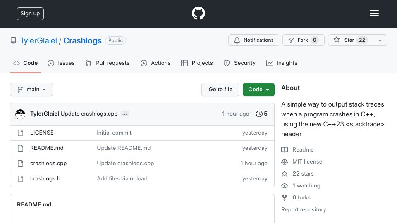Click the Notifications bell button
Screen dimensions: 397x223
click(x=254, y=40)
